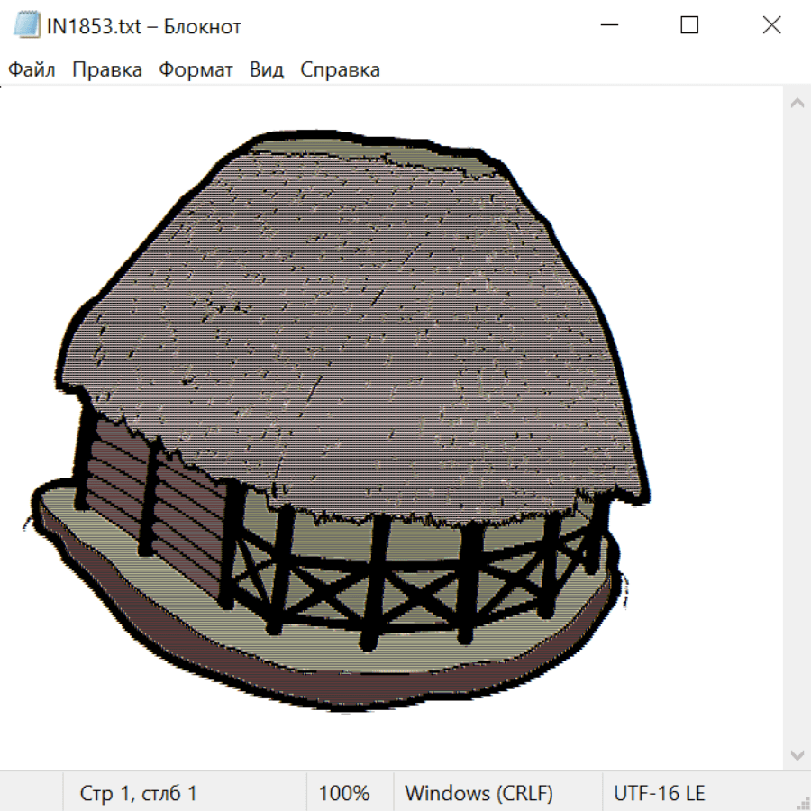Viewport: 811px width, 811px height.
Task: Click the Windows (CRLF) line ending field
Action: coord(478,793)
